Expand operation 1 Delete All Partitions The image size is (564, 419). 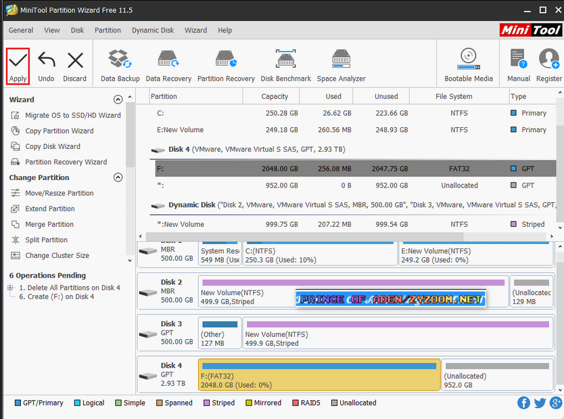[x=10, y=287]
